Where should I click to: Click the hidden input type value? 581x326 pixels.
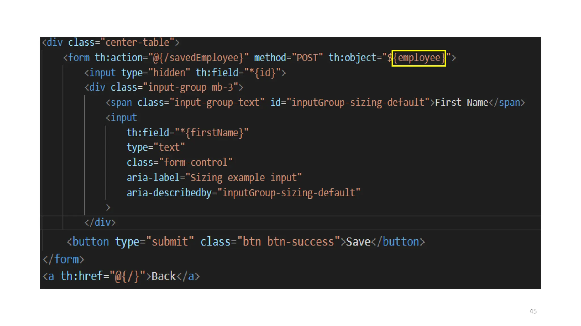169,73
